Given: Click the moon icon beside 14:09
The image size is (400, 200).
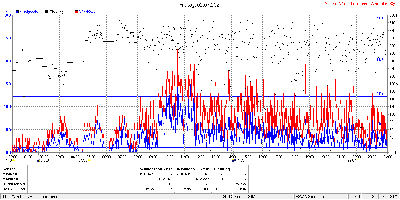Looking at the screenshot, I should point(233,160).
